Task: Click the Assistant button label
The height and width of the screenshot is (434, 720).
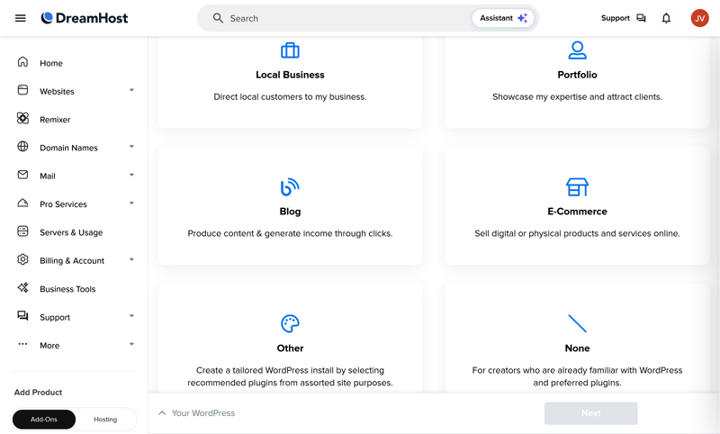Action: click(497, 18)
